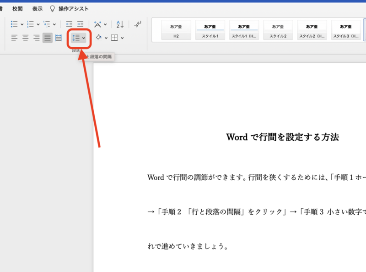Toggle justify text alignment
Screen dimensions: 366x272
pyautogui.click(x=47, y=38)
